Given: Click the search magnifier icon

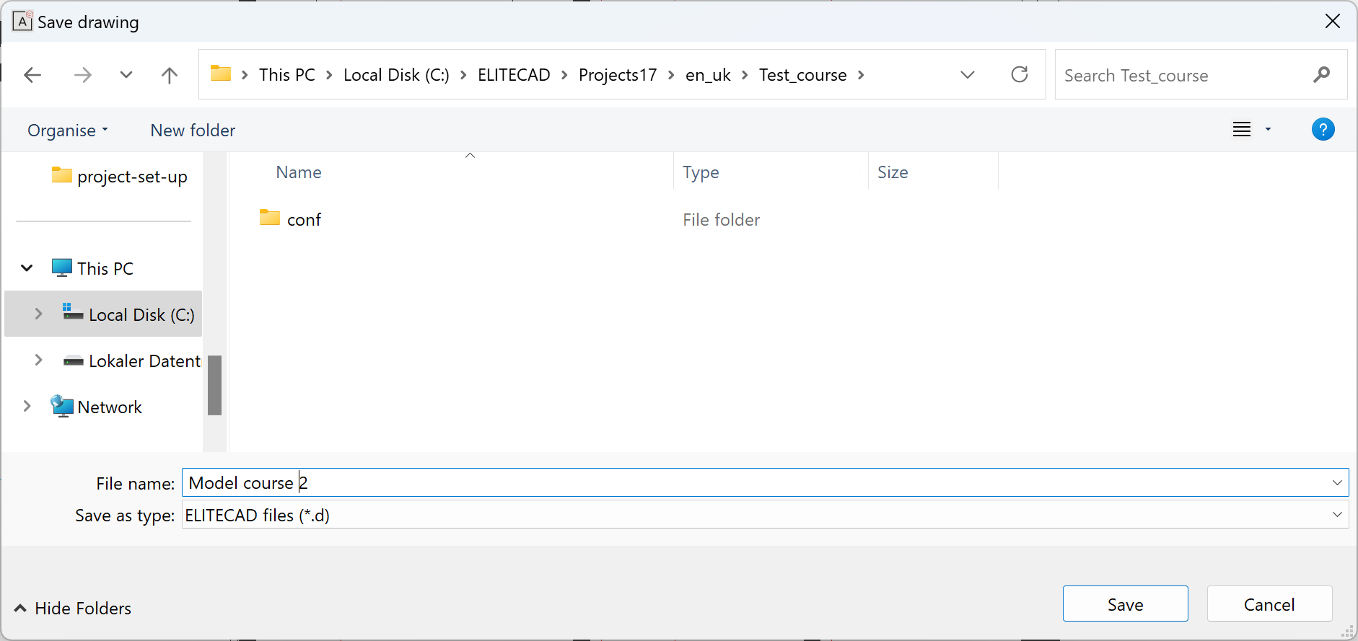Looking at the screenshot, I should (x=1321, y=75).
